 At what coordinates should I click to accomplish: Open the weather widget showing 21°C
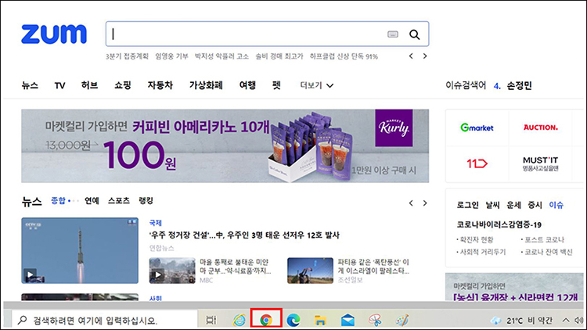click(521, 321)
